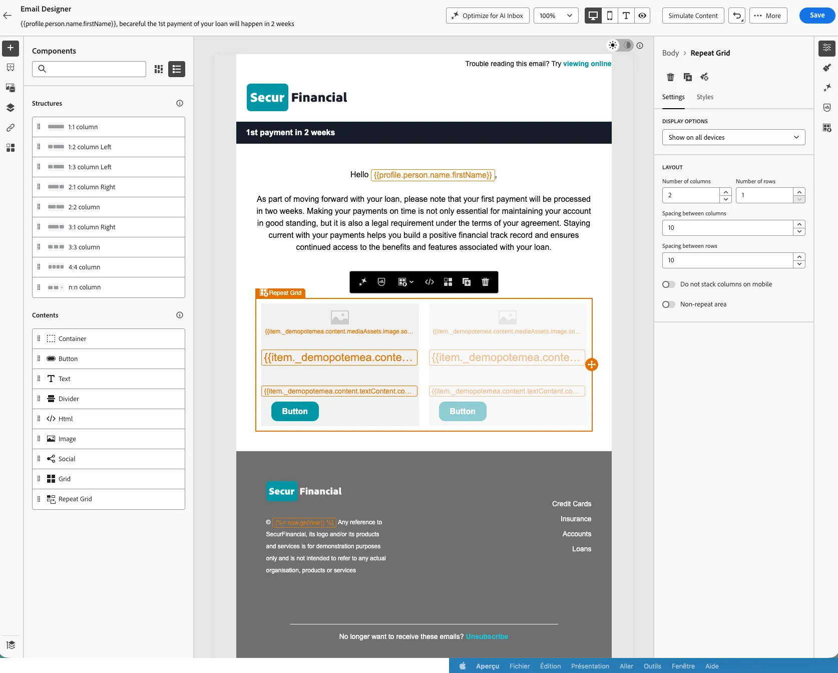Open the More options button
838x673 pixels.
(768, 16)
